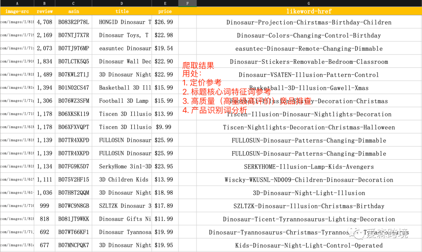Select cell Wiscky-WKUSNL-ND009-Children-Dinosaur-Decoration
The width and height of the screenshot is (422, 252).
click(309, 180)
